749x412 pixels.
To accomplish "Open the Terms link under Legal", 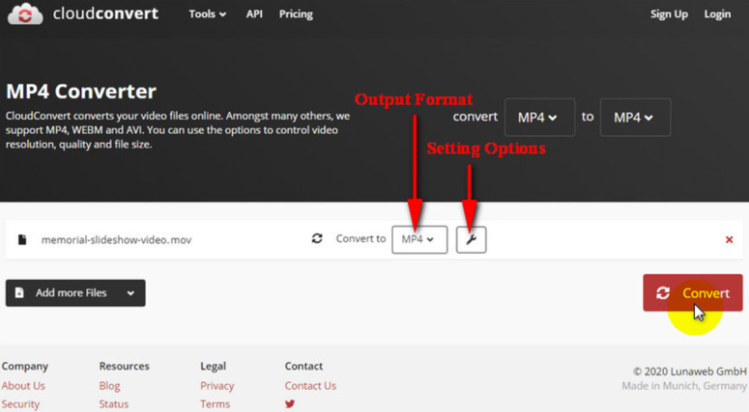I will 215,404.
